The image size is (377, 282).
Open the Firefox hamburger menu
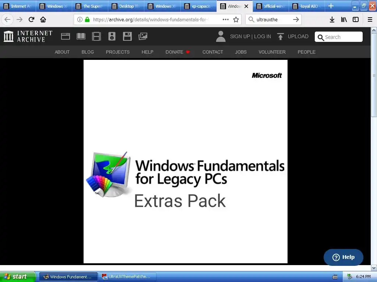[370, 19]
